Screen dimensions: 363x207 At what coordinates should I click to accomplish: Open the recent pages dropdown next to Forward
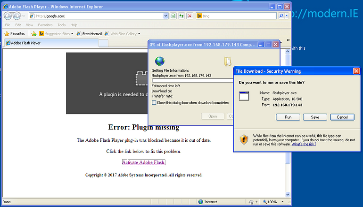pyautogui.click(x=24, y=16)
